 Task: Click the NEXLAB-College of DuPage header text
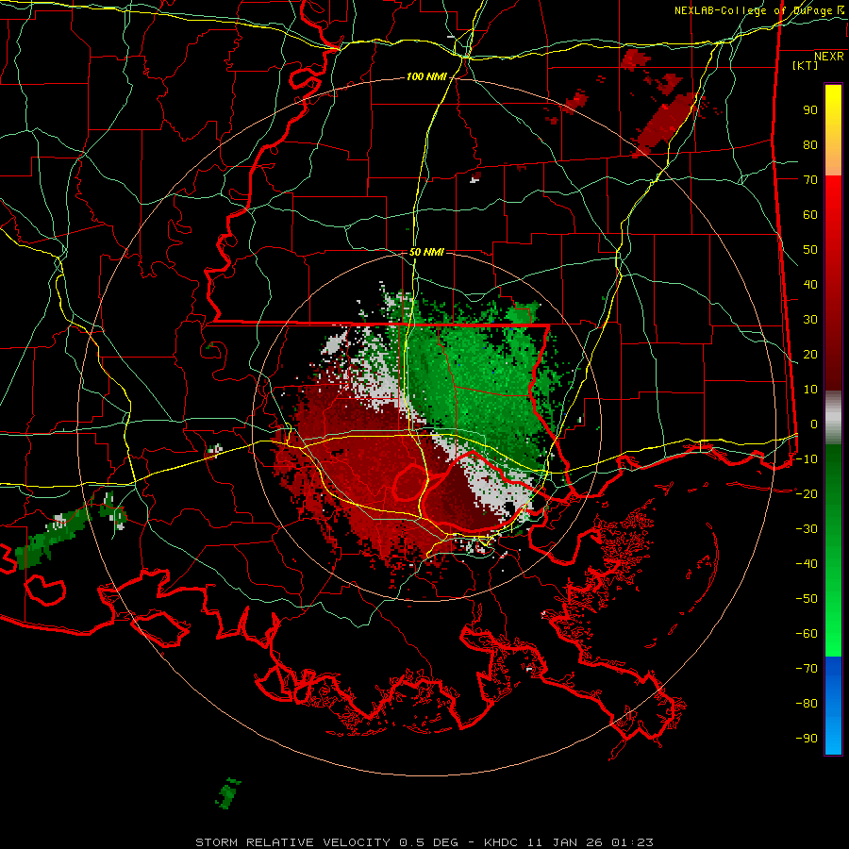[758, 10]
